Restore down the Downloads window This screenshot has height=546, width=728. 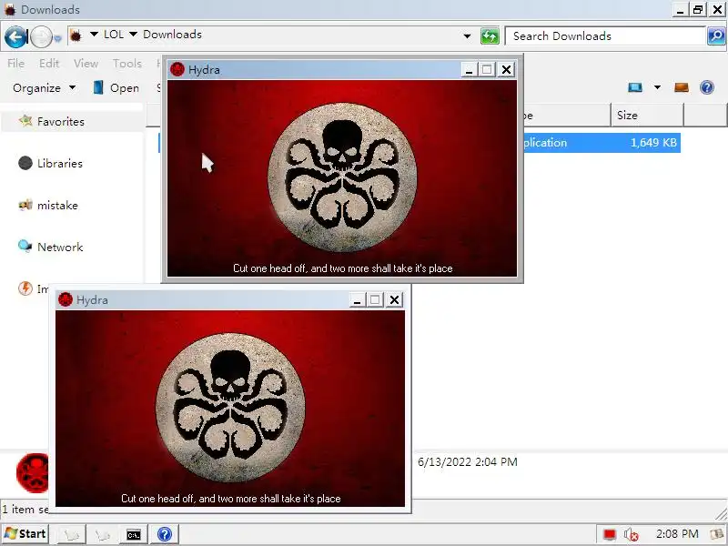(x=697, y=9)
